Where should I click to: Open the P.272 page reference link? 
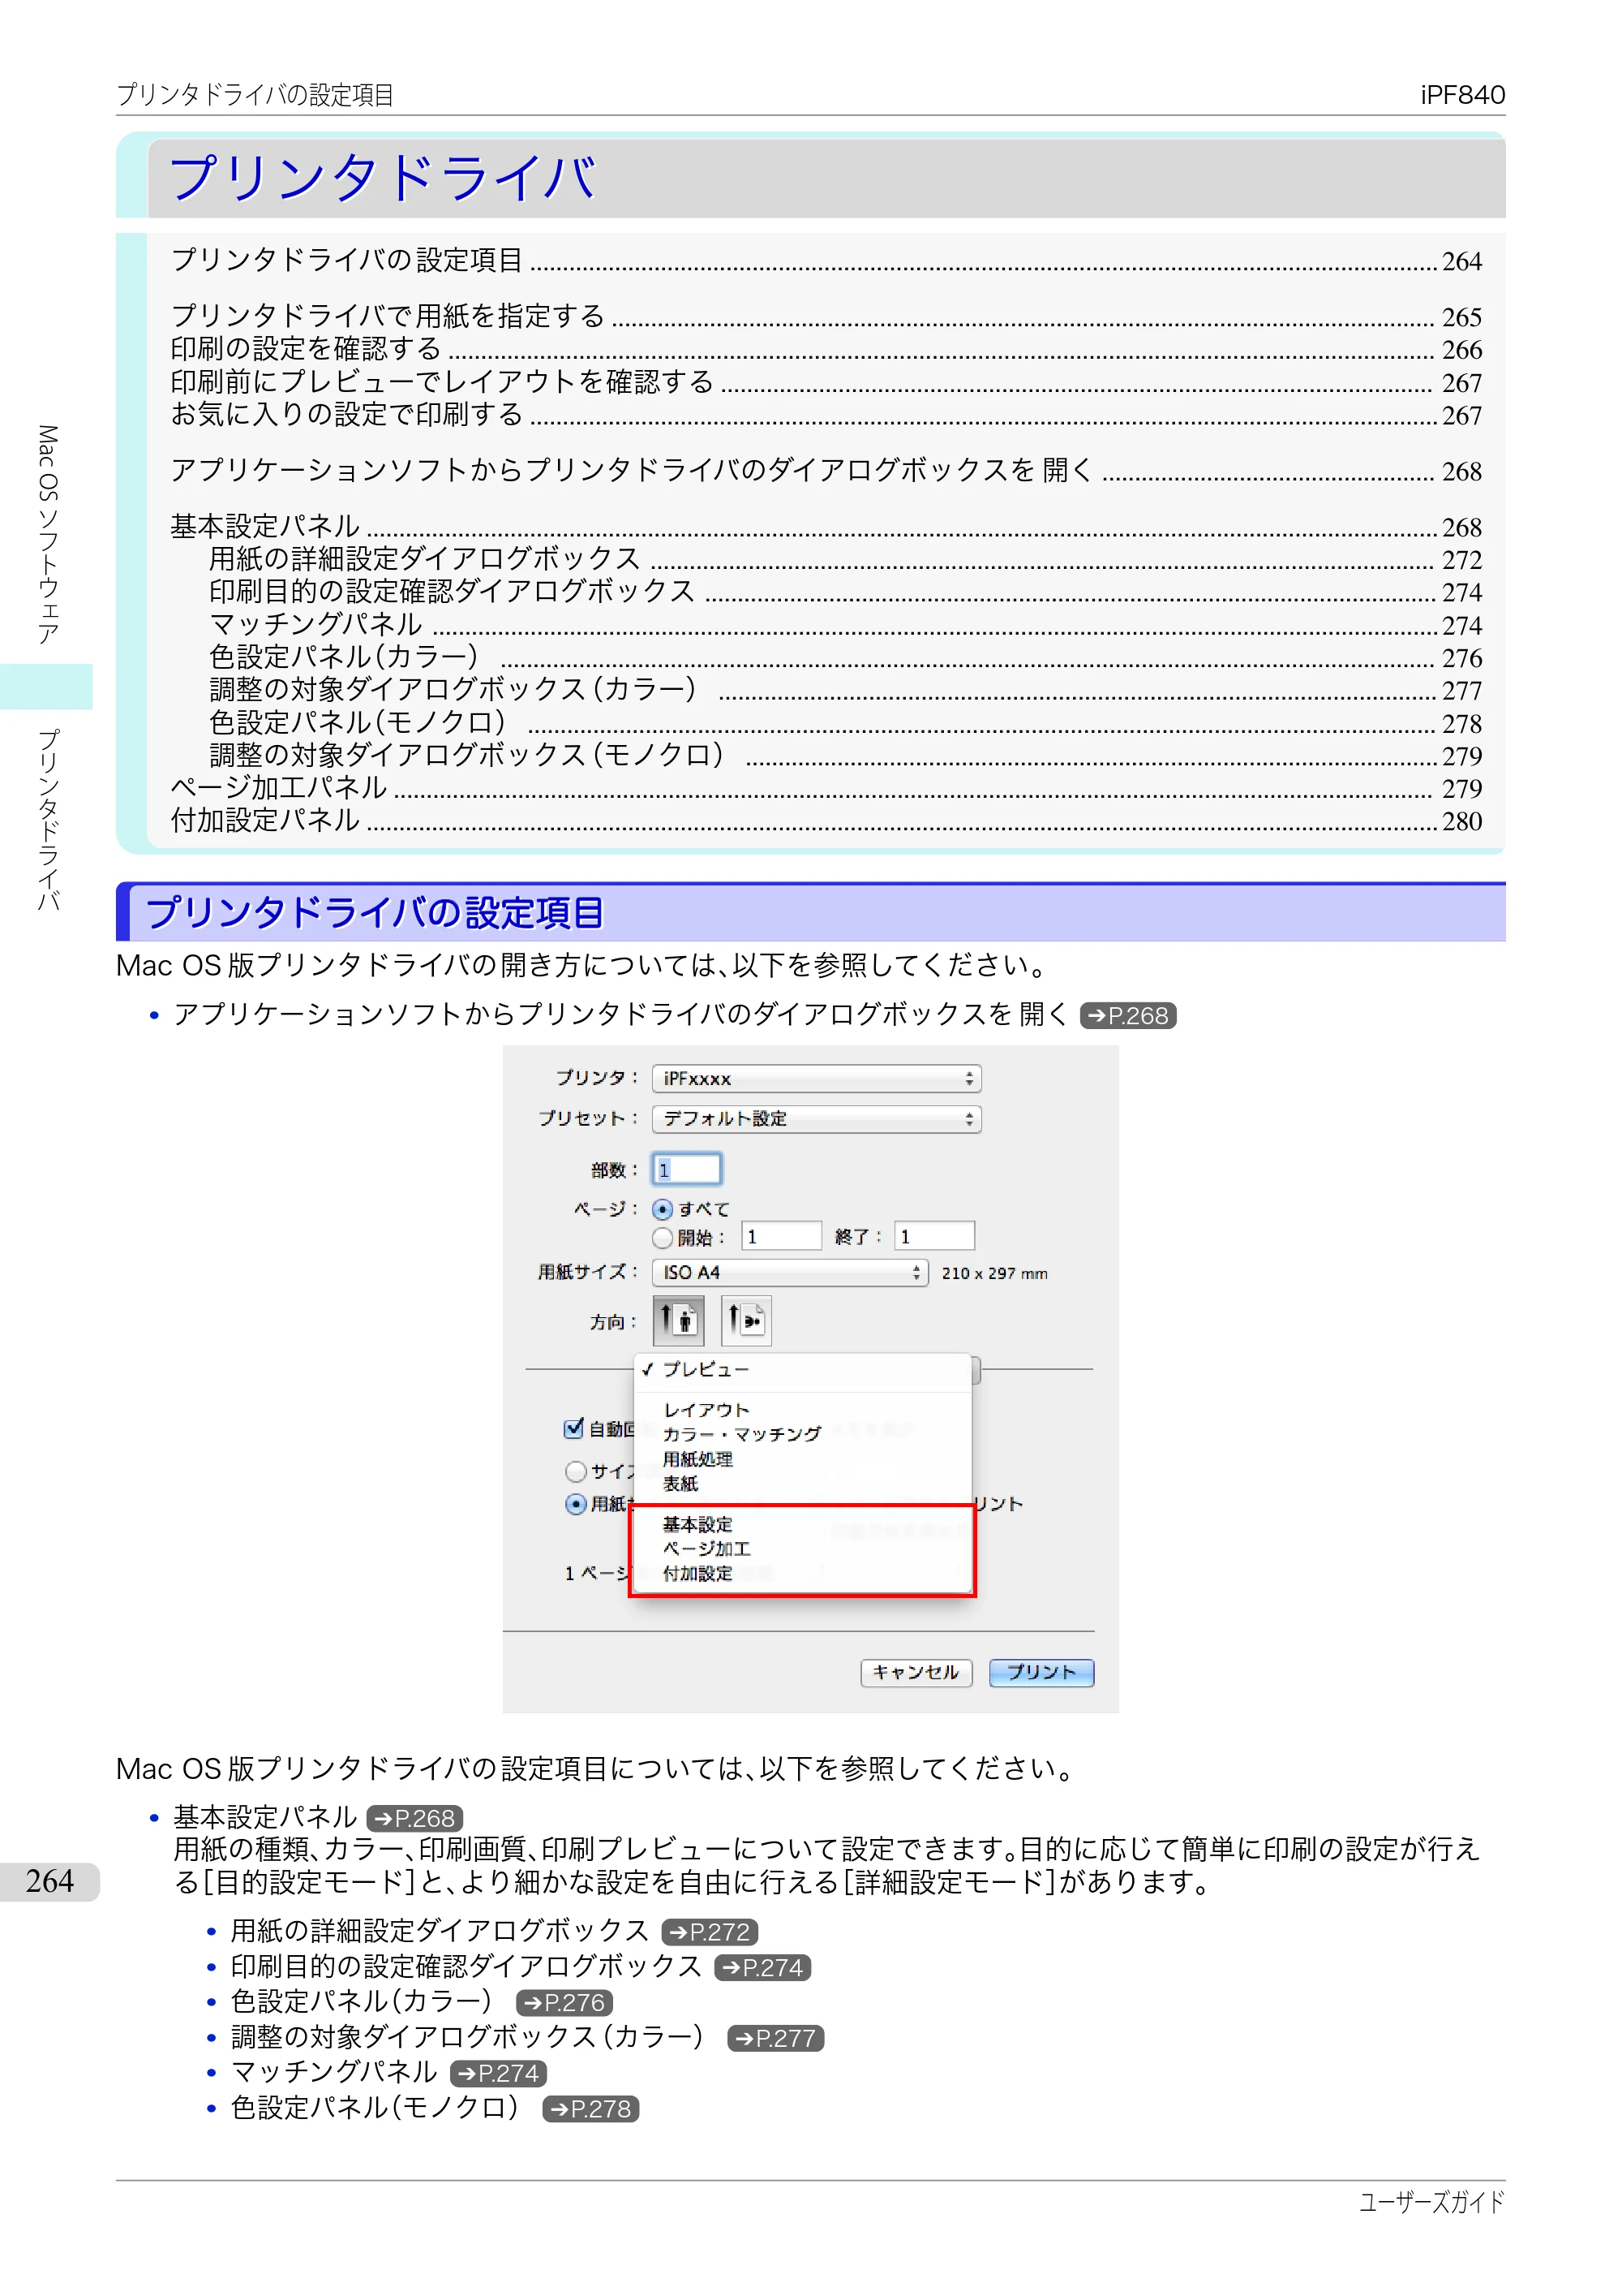(710, 1932)
